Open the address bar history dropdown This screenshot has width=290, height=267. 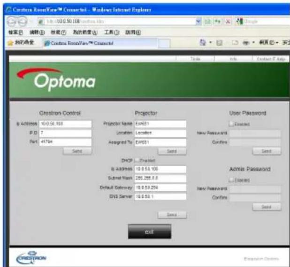(x=198, y=22)
